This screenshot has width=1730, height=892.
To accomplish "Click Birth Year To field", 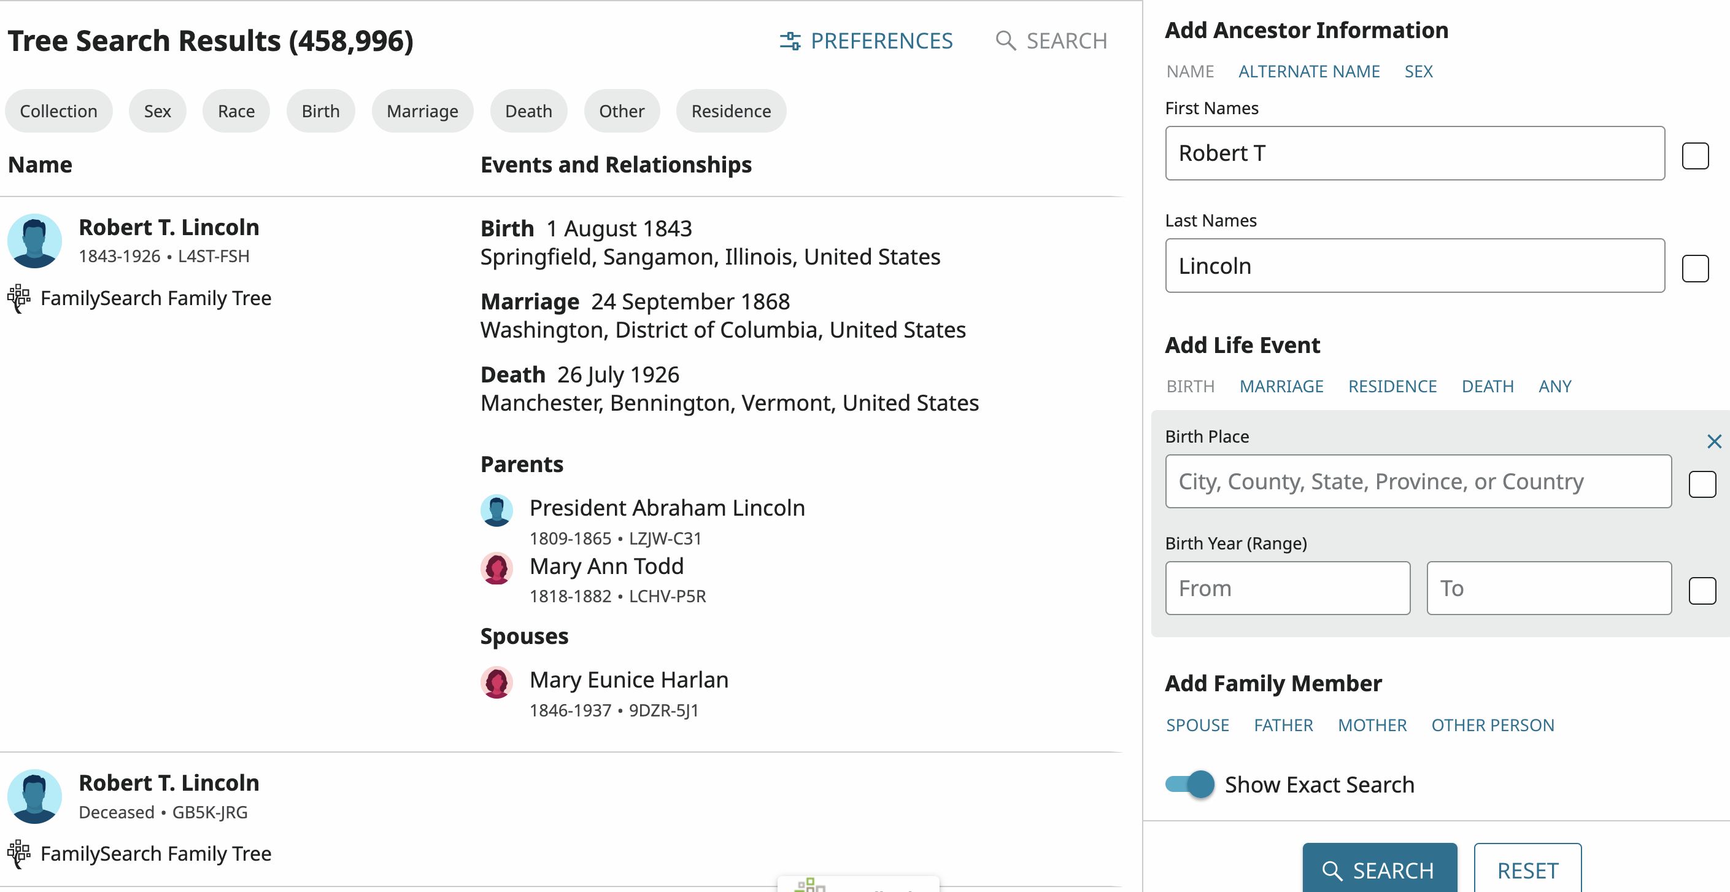I will (1549, 588).
